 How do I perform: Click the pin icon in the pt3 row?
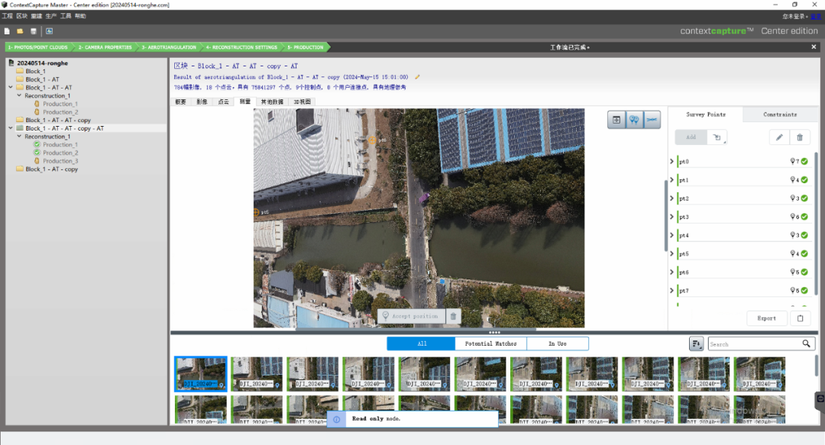pyautogui.click(x=793, y=217)
